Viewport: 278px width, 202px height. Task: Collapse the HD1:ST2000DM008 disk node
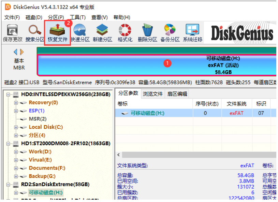tap(8, 144)
